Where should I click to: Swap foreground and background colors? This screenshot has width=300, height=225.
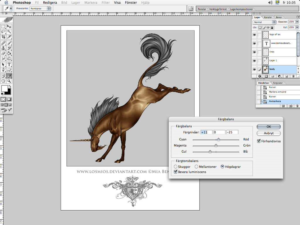click(x=10, y=86)
